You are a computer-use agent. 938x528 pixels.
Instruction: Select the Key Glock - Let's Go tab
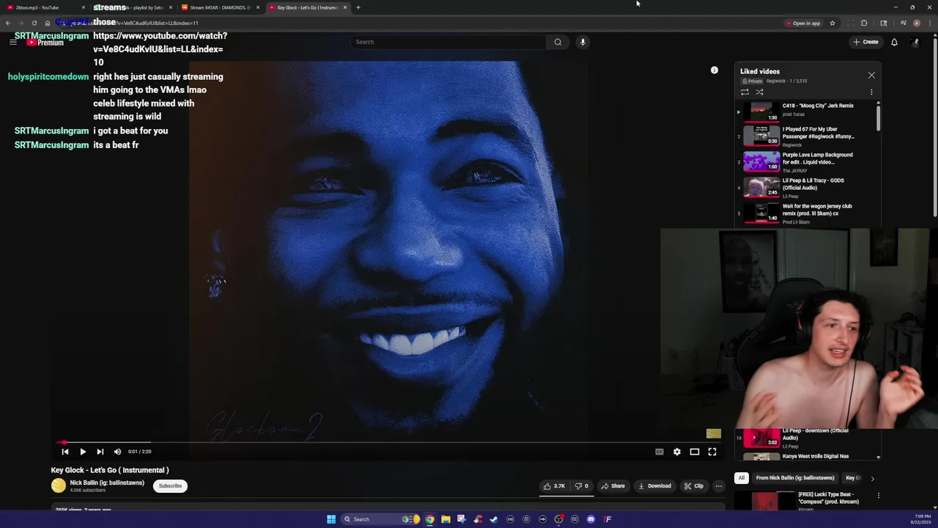click(306, 7)
